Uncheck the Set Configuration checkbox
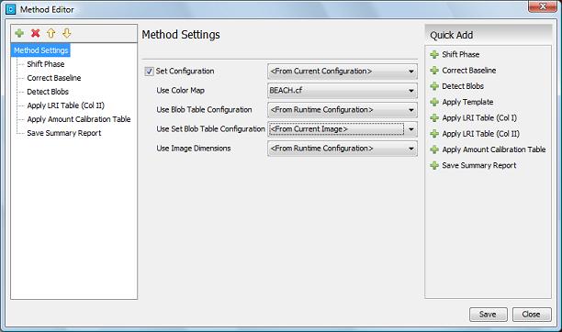The image size is (562, 332). 149,72
